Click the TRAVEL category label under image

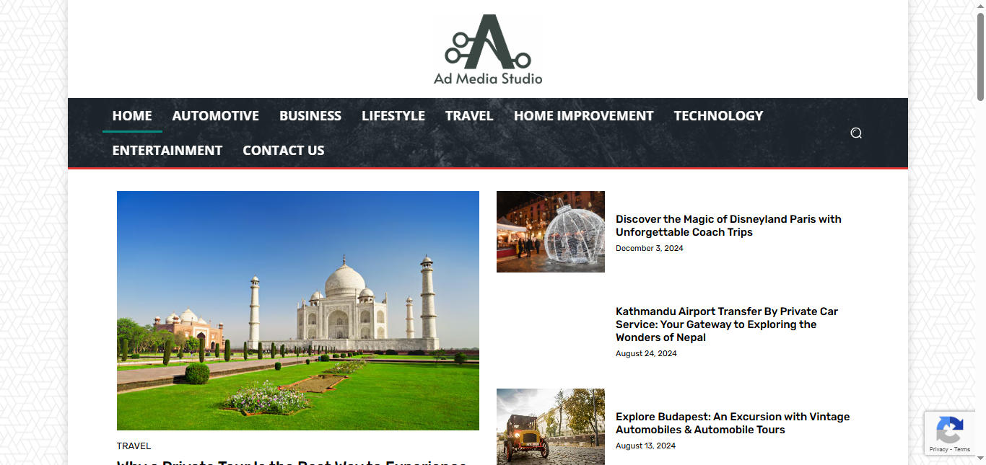click(134, 446)
